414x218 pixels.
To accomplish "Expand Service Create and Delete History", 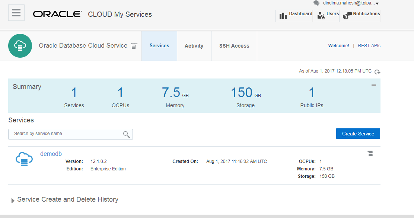I will 13,200.
